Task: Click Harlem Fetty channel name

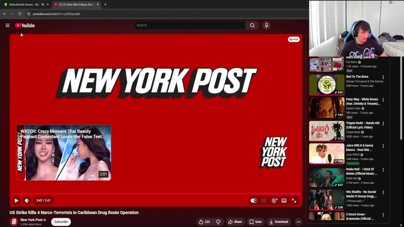Action: [x=353, y=108]
